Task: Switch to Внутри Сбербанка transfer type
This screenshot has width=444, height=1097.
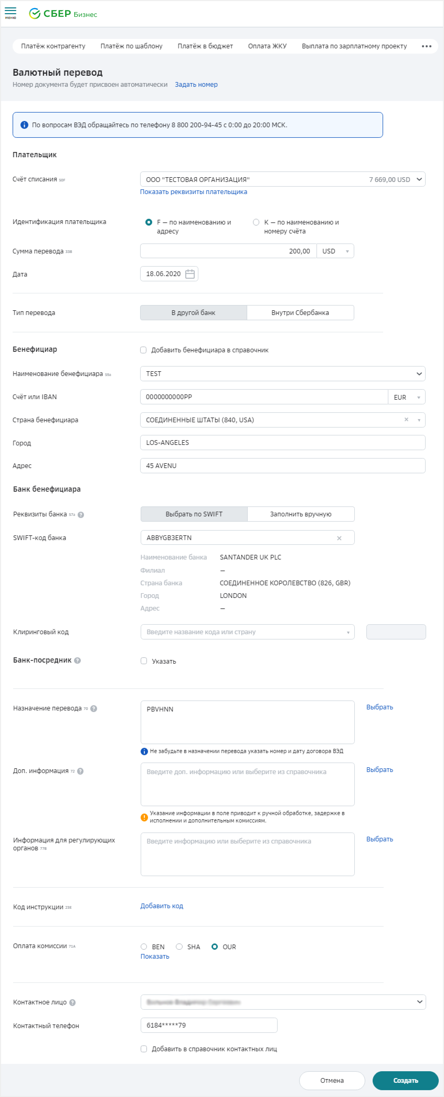Action: [x=300, y=313]
